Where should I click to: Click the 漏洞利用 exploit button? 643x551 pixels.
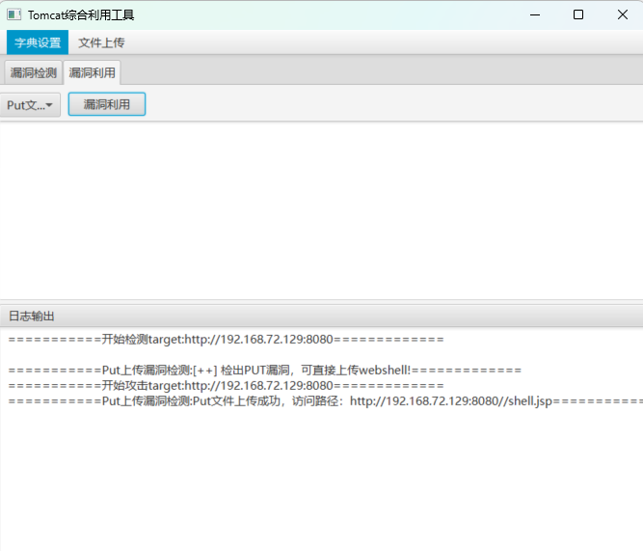tap(107, 104)
